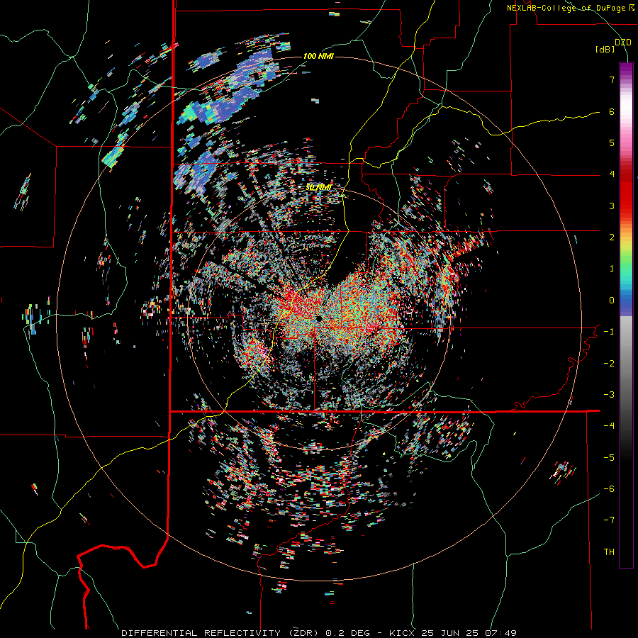Screen dimensions: 638x638
Task: Click the -4 value on color scale
Action: point(609,426)
